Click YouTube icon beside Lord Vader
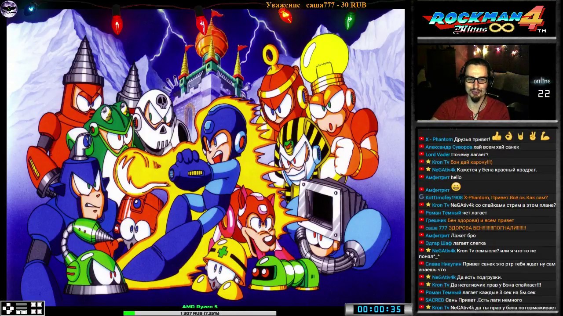This screenshot has width=563, height=316. 421,154
